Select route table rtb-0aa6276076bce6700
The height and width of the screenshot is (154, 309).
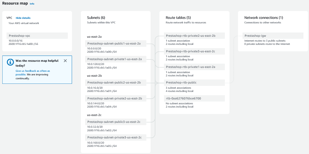click(x=184, y=98)
